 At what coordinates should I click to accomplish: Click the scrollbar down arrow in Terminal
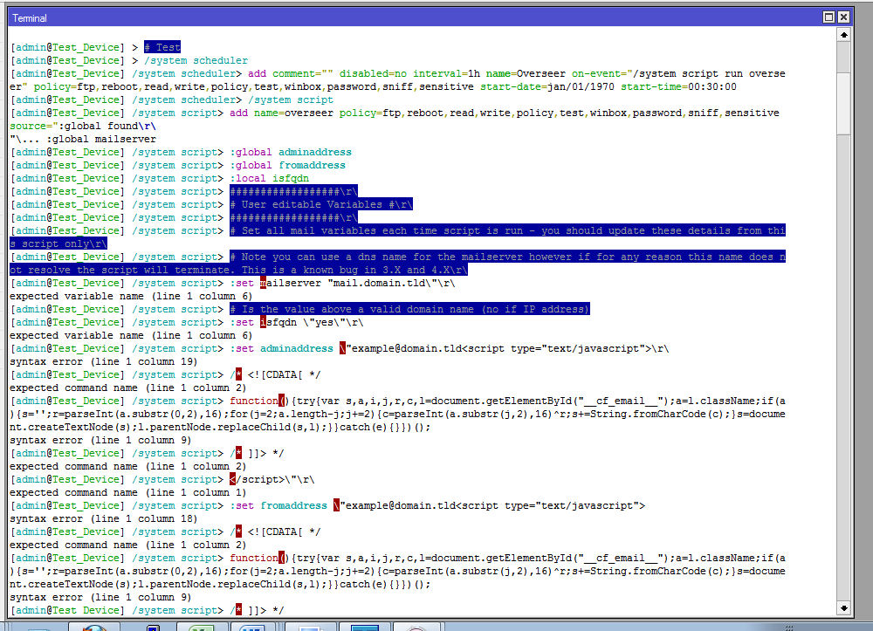(x=843, y=608)
